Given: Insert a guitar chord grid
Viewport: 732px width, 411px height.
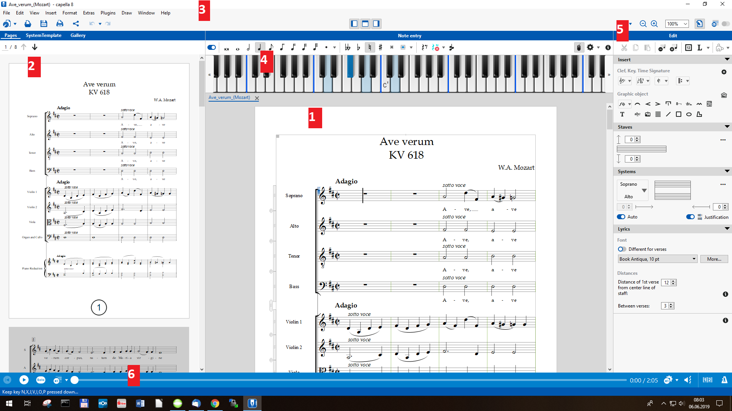Looking at the screenshot, I should coord(709,104).
